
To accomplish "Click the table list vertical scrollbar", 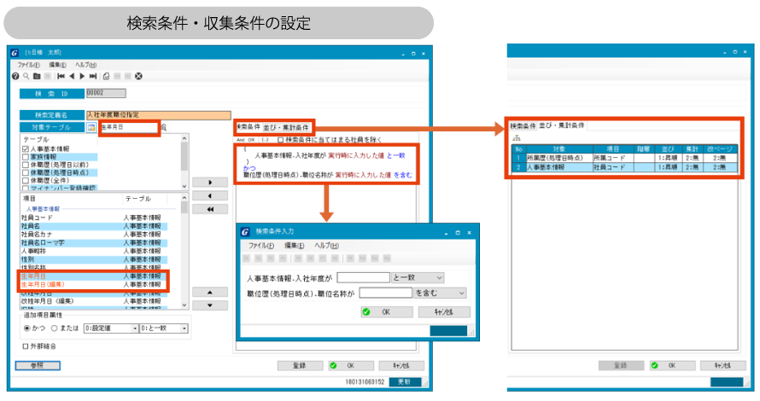I will click(184, 162).
